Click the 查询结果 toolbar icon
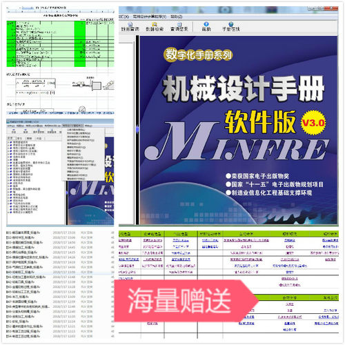 pos(179,26)
